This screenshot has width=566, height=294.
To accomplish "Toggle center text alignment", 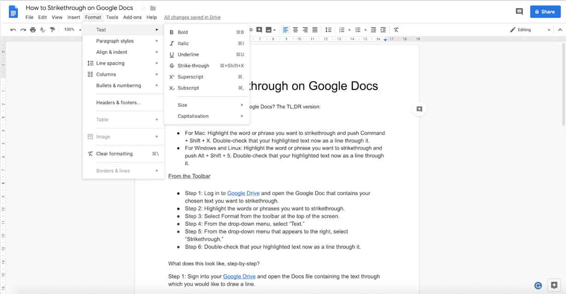I will [x=295, y=29].
